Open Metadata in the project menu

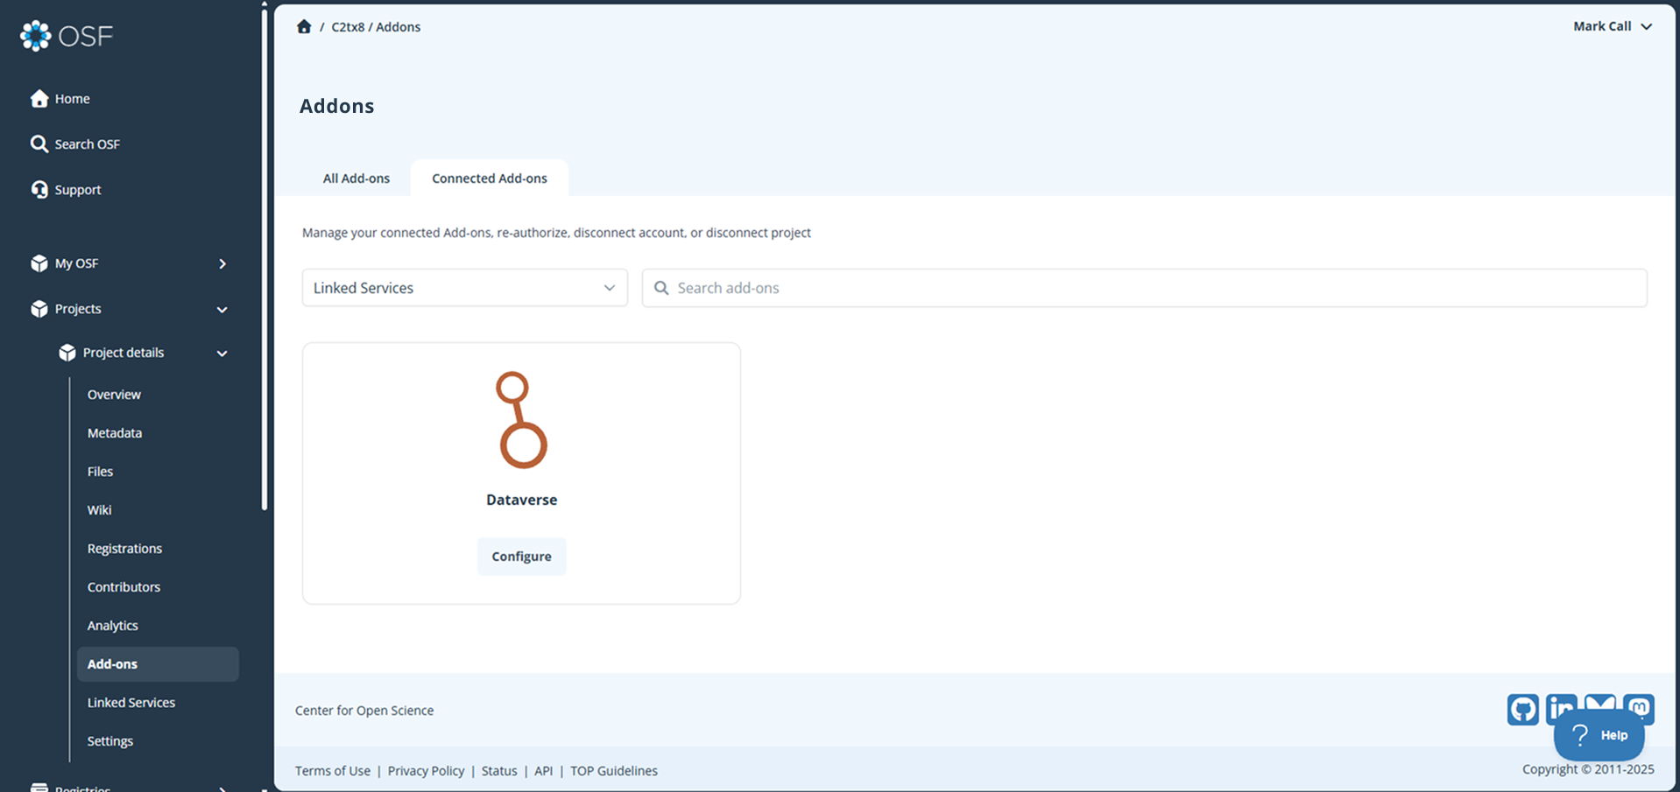click(115, 432)
